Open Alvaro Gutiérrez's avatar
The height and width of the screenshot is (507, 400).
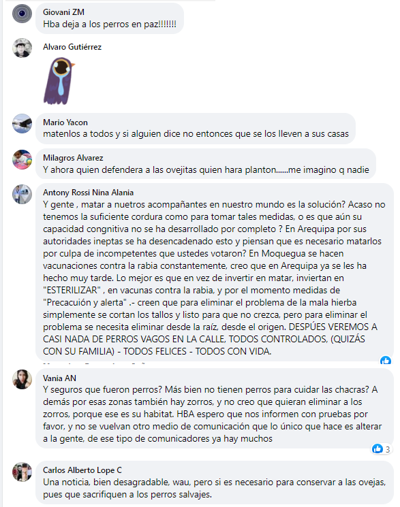point(22,48)
